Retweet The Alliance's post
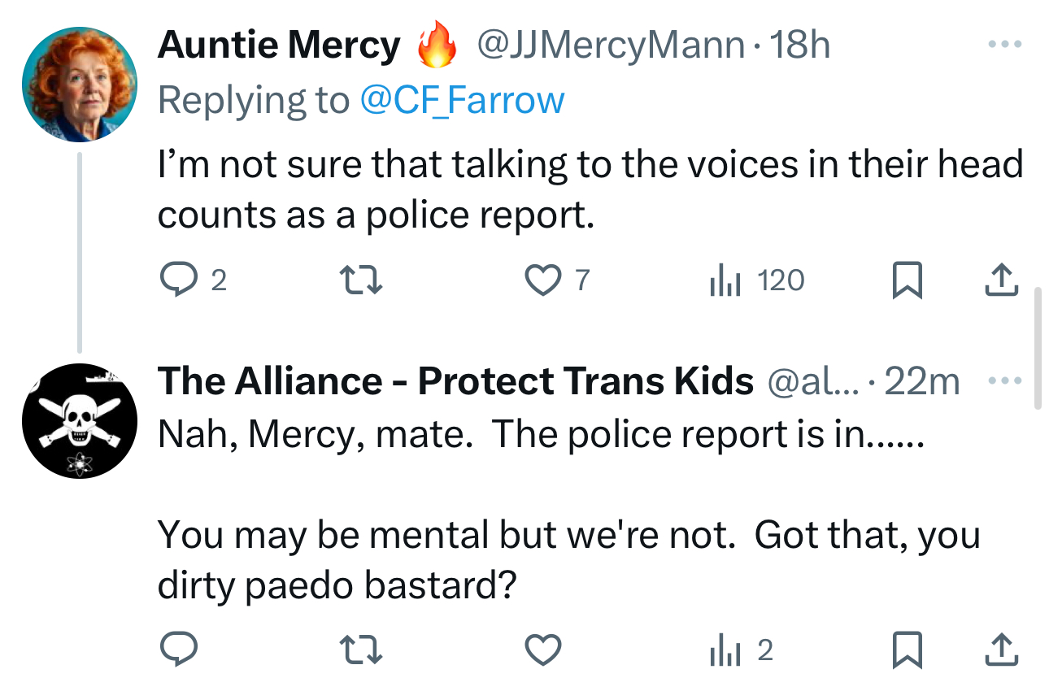 click(359, 650)
